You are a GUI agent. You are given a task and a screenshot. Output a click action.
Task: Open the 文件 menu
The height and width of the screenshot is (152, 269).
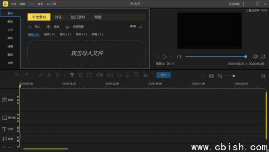tap(13, 4)
